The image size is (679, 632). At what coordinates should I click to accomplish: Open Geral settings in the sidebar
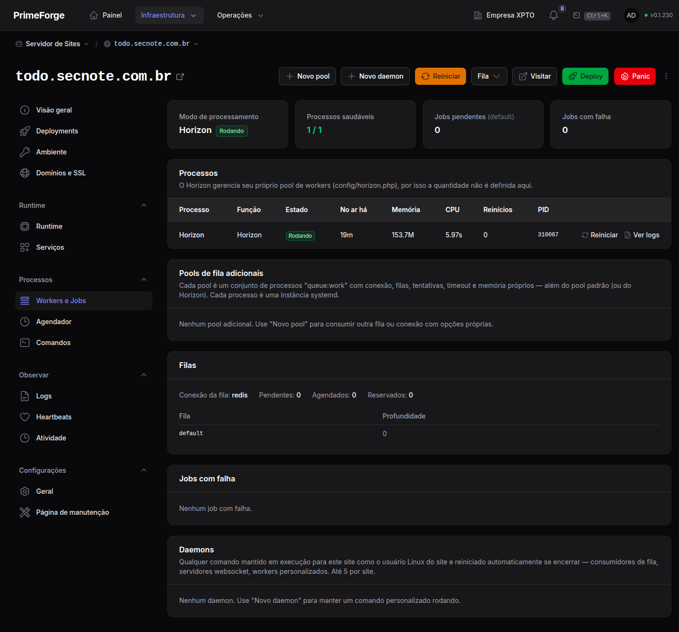coord(84,491)
